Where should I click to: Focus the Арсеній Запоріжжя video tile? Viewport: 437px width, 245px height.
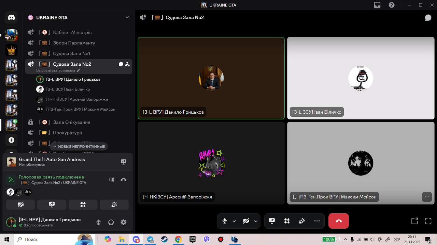pyautogui.click(x=211, y=163)
